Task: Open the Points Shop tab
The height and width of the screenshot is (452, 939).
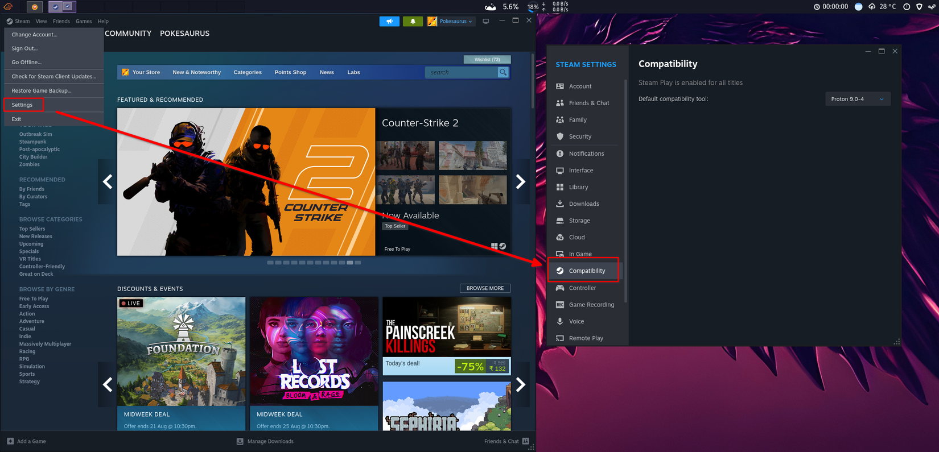Action: click(290, 72)
